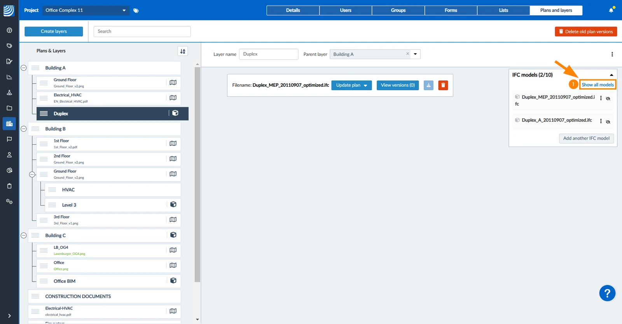Open the flag icon in sidebar
The height and width of the screenshot is (324, 622).
pyautogui.click(x=9, y=139)
